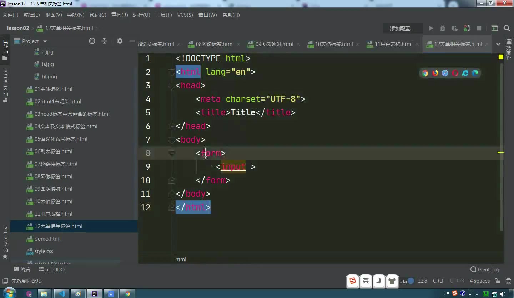Select style.css in the project tree
This screenshot has width=514, height=298.
(x=44, y=251)
